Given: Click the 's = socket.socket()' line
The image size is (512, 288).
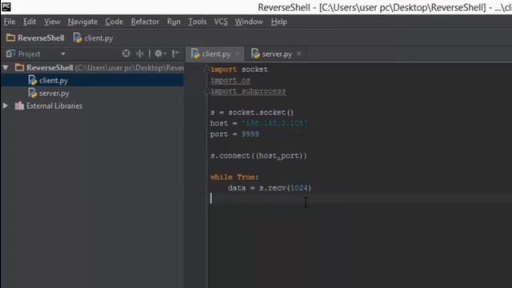Looking at the screenshot, I should click(x=252, y=112).
